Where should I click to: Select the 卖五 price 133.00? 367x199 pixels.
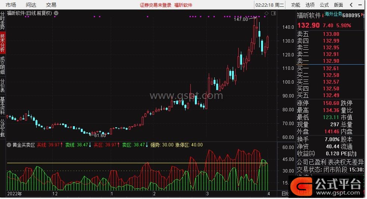[331, 34]
